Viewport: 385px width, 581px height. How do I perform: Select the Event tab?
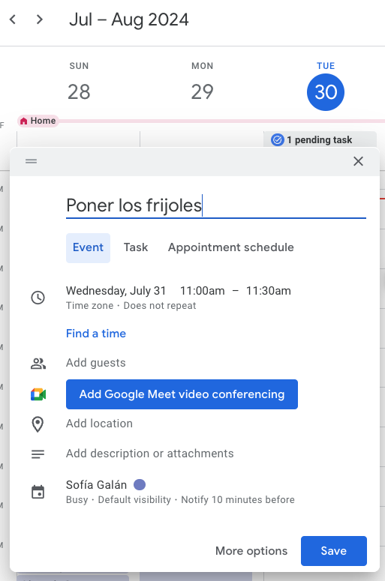tap(88, 247)
